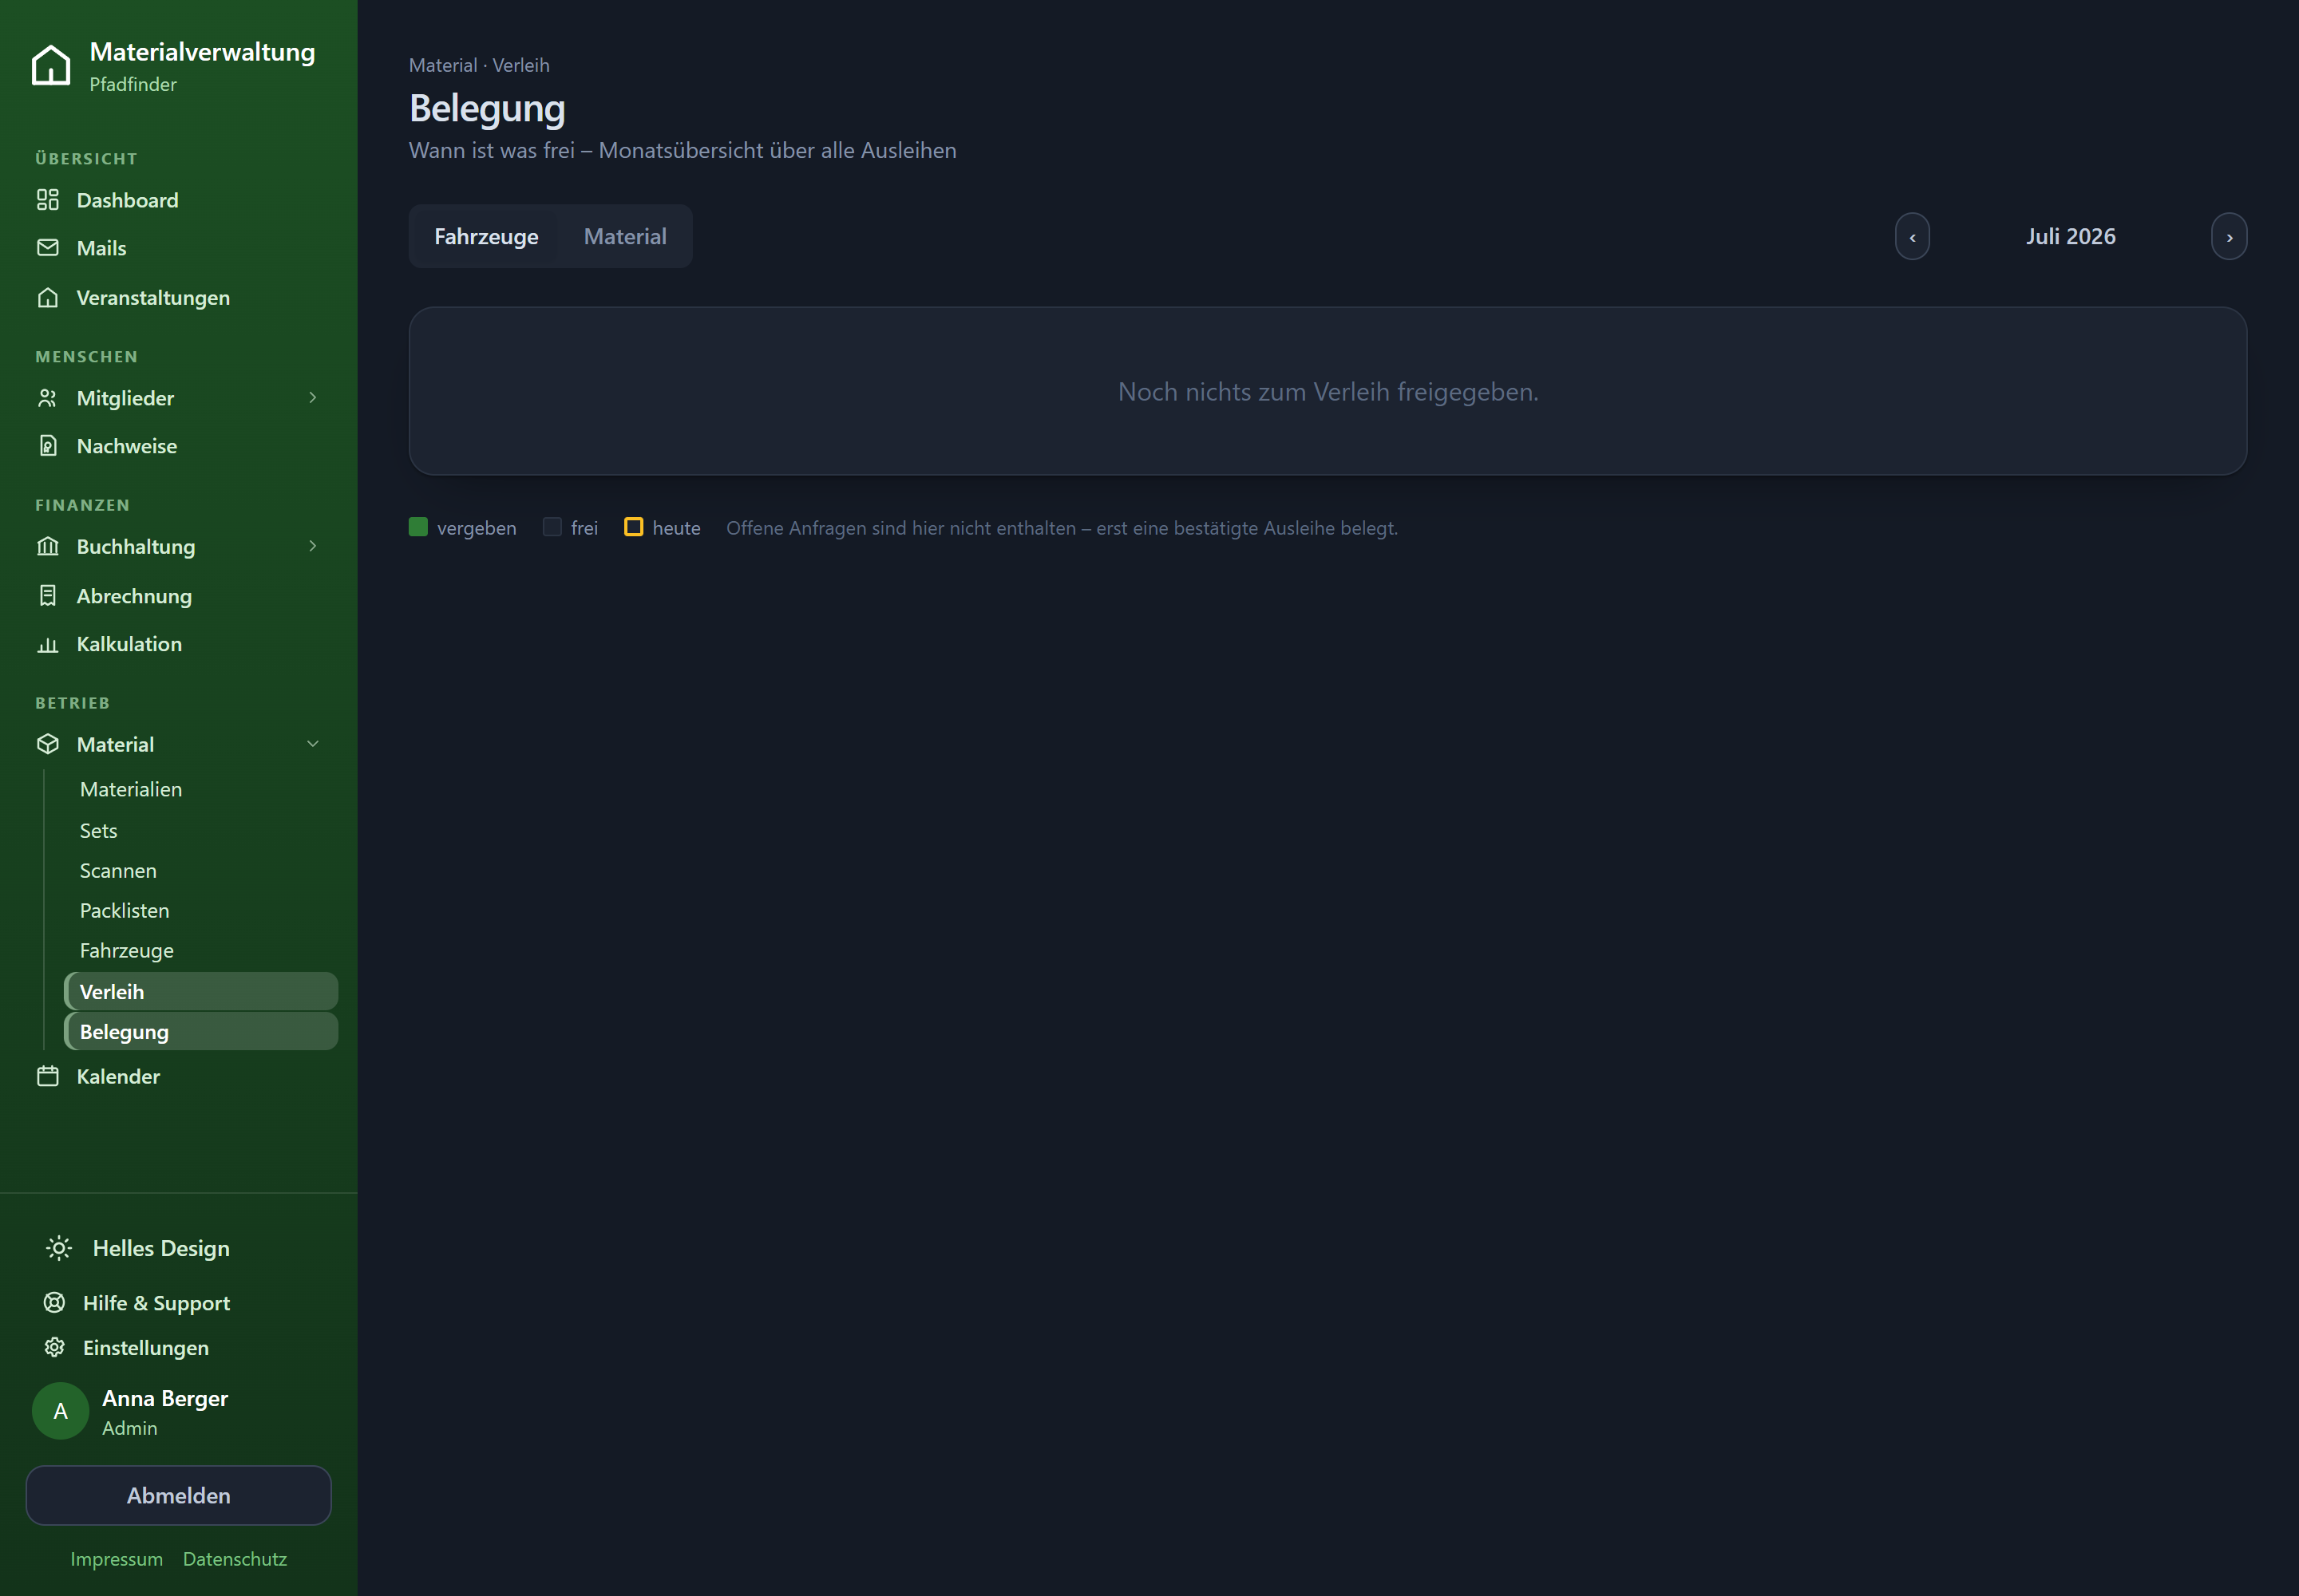Screen dimensions: 2299x1596
Task: Expand the Buchhaltung submenu chevron
Action: (x=313, y=546)
